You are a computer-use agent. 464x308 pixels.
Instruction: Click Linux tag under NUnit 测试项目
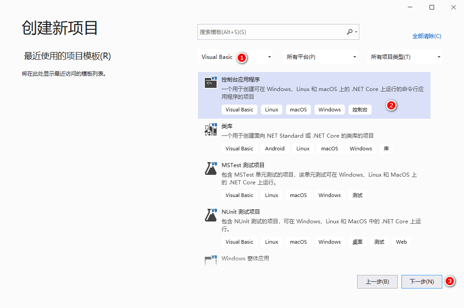click(272, 242)
